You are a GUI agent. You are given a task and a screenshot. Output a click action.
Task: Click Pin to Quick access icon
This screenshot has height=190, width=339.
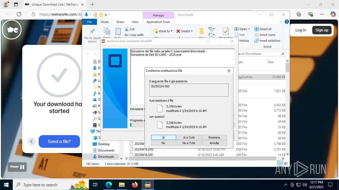pyautogui.click(x=92, y=31)
